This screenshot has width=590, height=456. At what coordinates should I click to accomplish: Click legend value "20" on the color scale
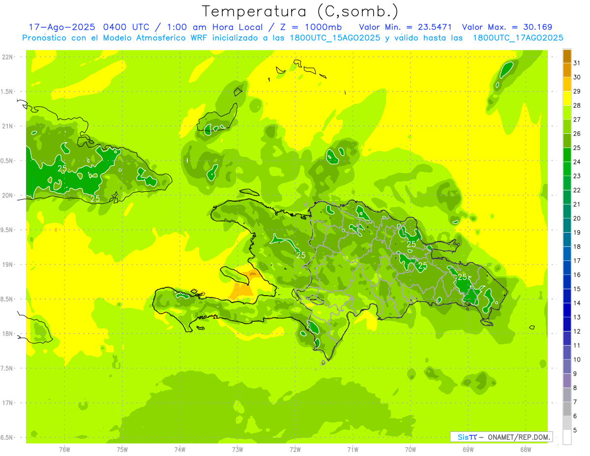577,218
